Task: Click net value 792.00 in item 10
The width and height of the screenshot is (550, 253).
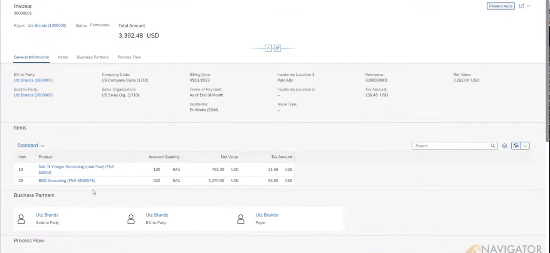Action: coord(218,169)
